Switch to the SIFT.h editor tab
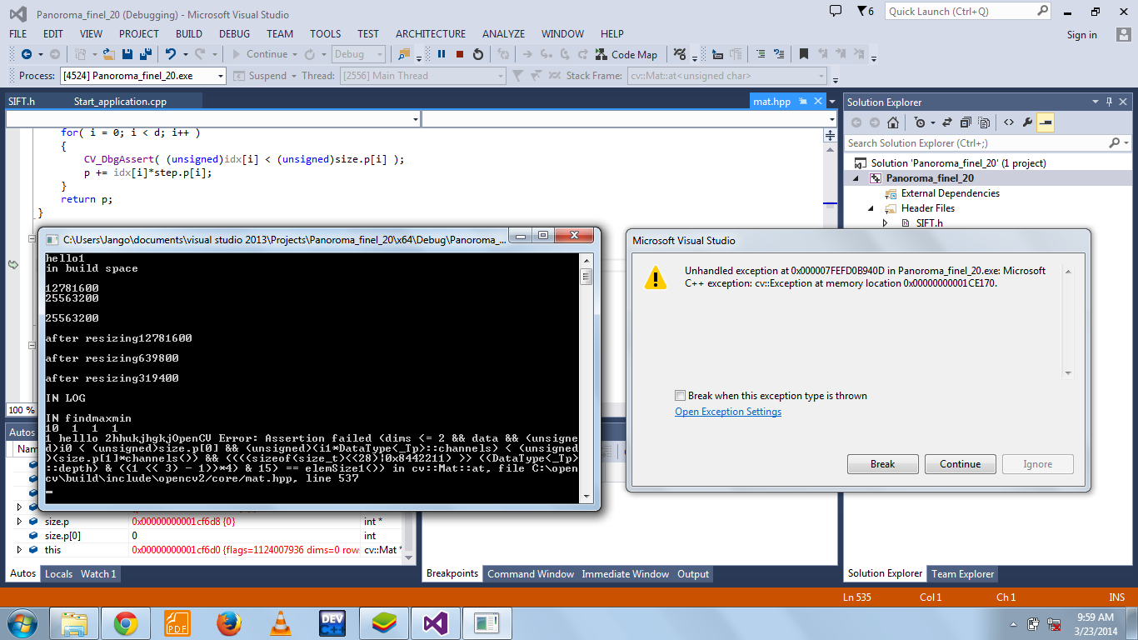Image resolution: width=1138 pixels, height=640 pixels. point(22,102)
